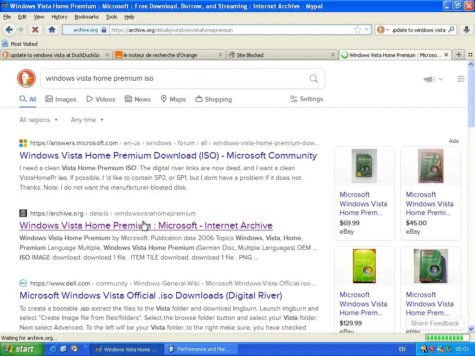Close the Site Blocked tab
The image size is (475, 356).
coord(333,55)
